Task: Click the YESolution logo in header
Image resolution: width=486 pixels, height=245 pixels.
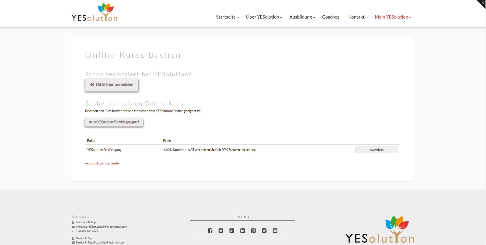Action: (94, 12)
